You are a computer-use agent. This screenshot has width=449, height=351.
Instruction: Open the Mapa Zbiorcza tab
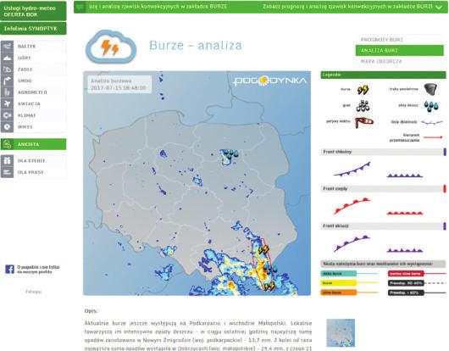400,61
